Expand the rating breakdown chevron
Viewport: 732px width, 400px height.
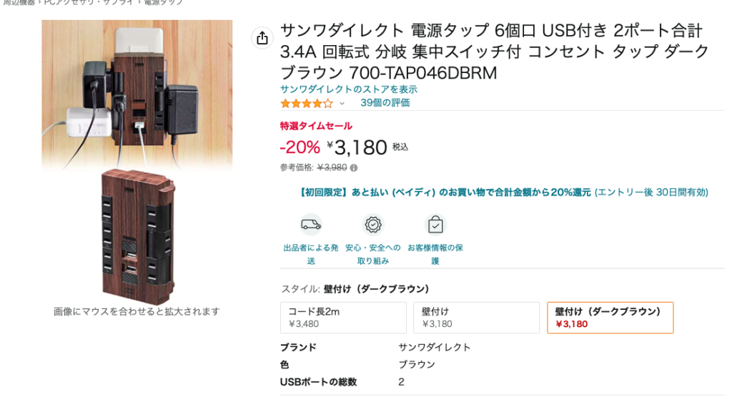342,104
